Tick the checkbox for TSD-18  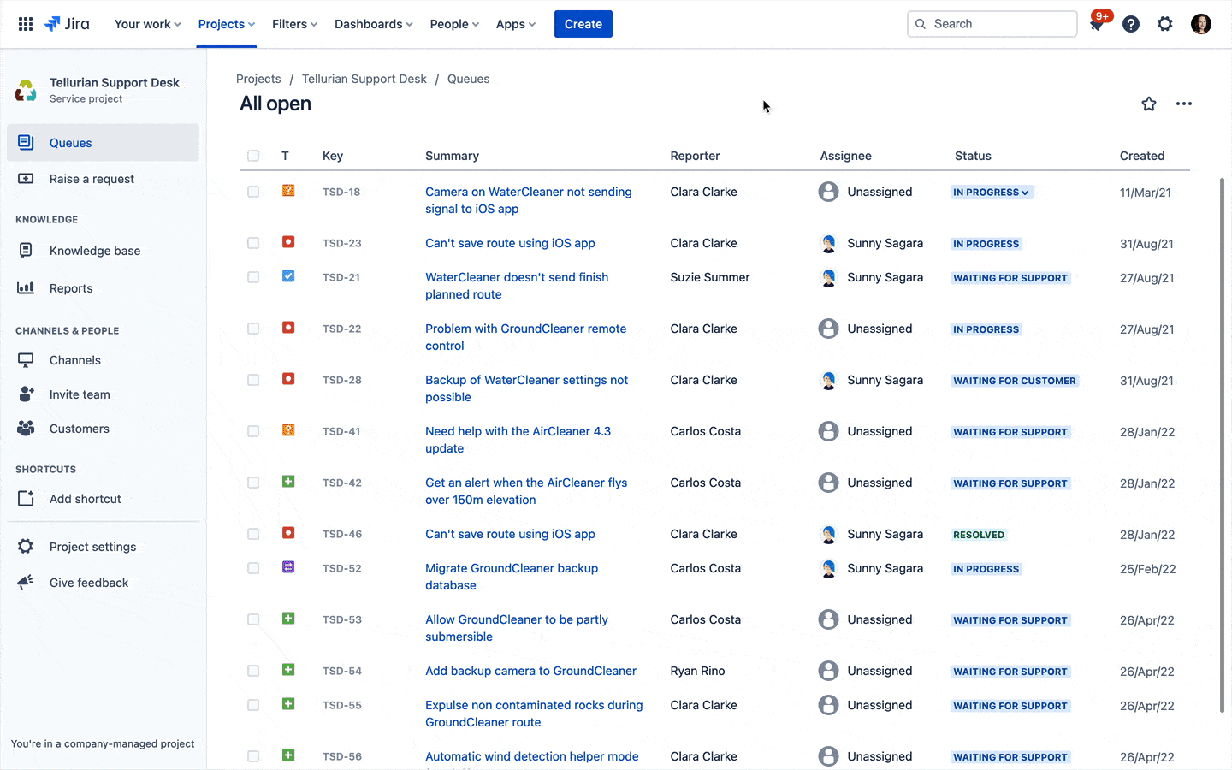pyautogui.click(x=253, y=192)
